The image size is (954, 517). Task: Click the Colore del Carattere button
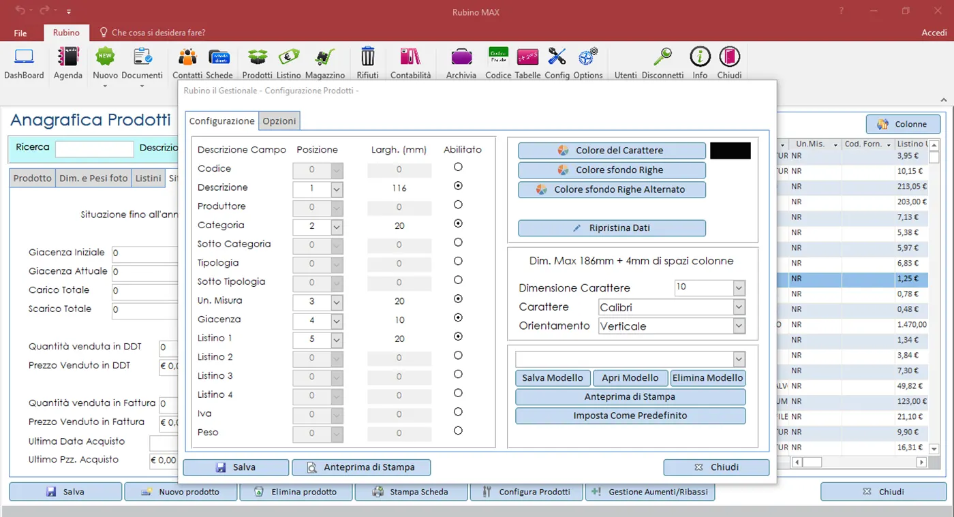[x=612, y=151]
